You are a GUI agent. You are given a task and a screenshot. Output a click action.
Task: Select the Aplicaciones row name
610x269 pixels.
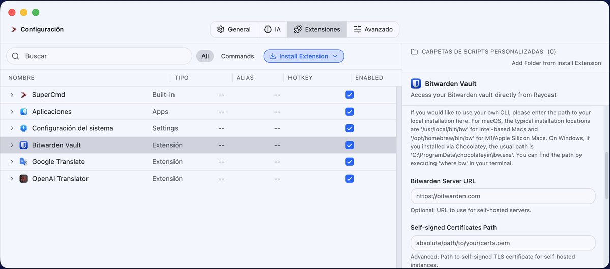click(52, 111)
